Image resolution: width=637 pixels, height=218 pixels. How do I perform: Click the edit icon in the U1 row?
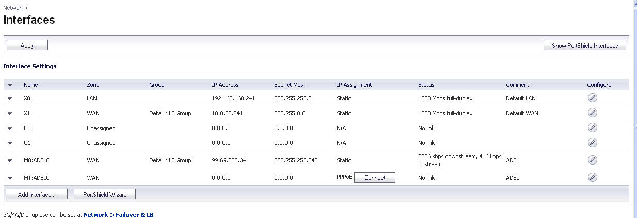(x=593, y=142)
